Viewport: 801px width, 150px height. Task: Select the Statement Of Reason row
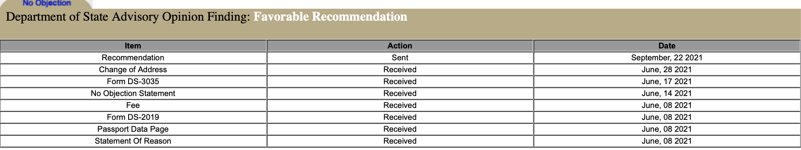pyautogui.click(x=400, y=141)
